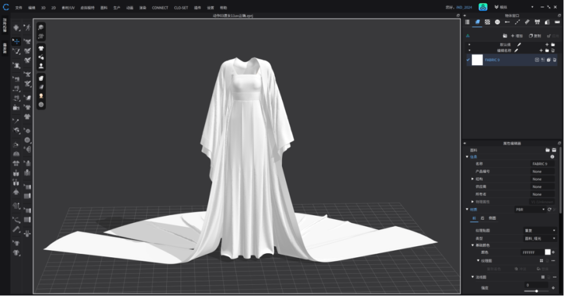The height and width of the screenshot is (296, 564).
Task: Click the globe icon in viewport toolbar
Action: click(41, 105)
